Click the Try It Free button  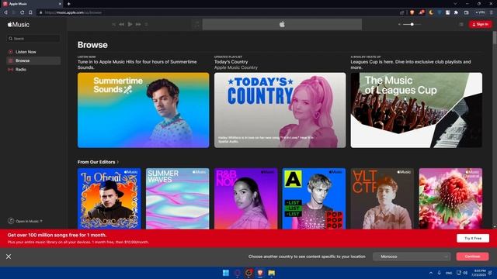[473, 238]
